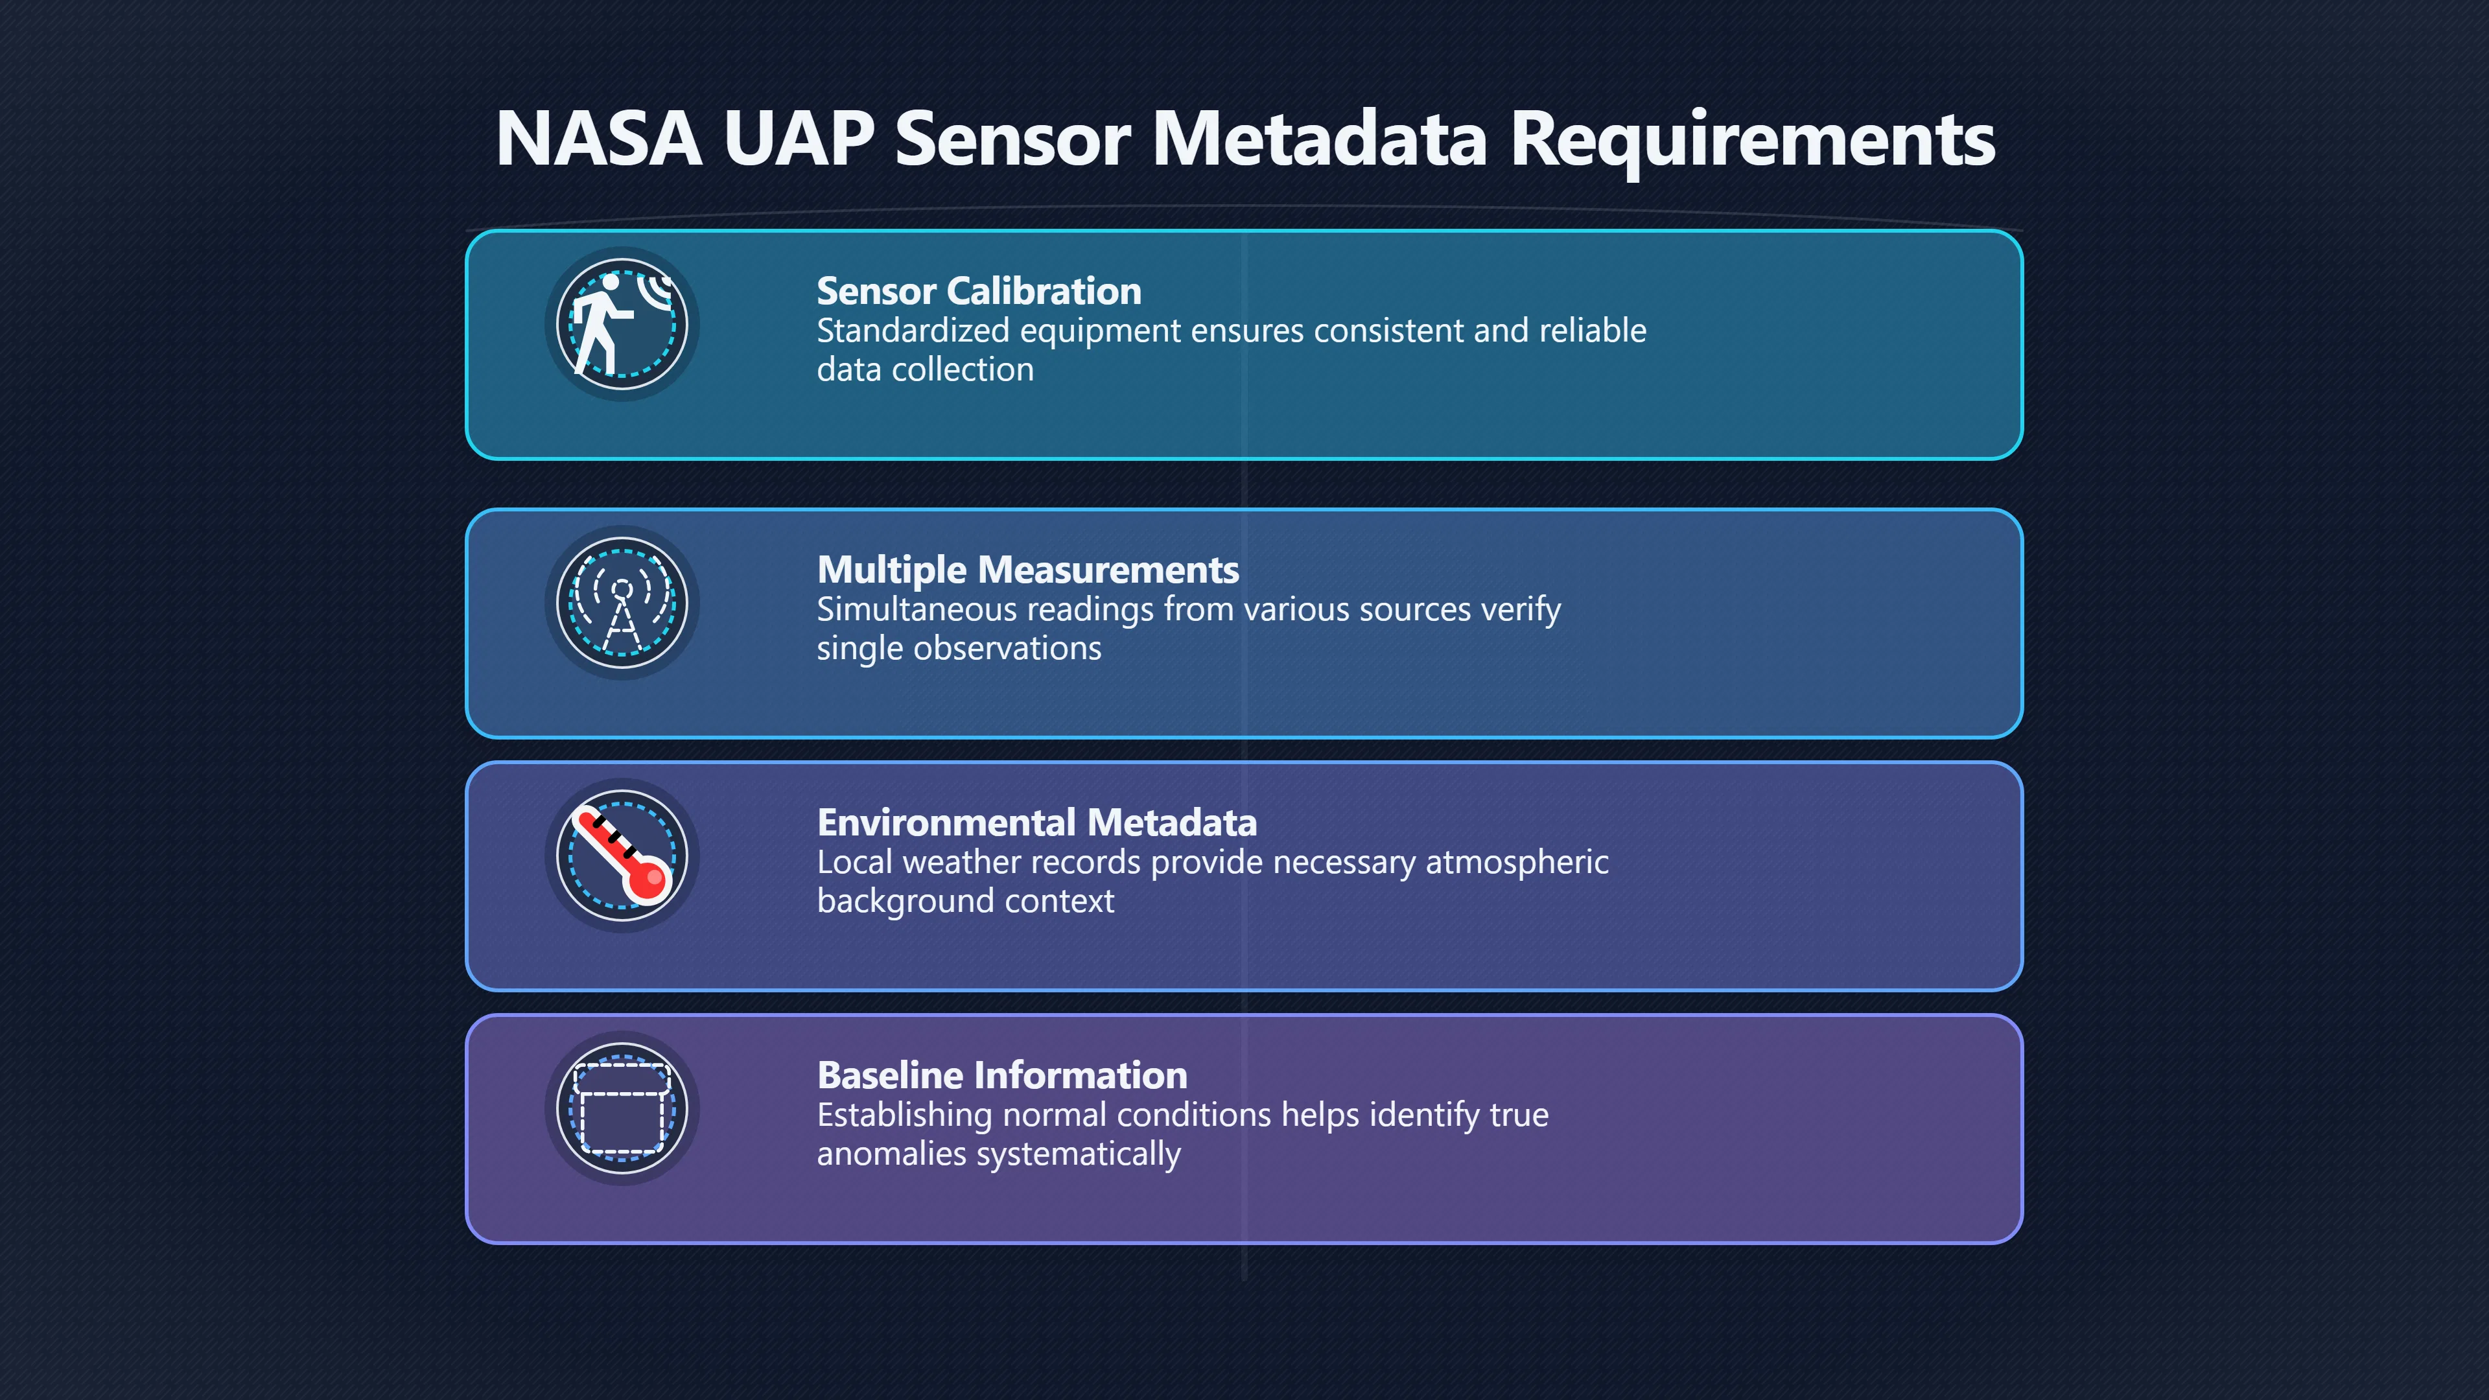
Task: Select the Environmental Metadata heading
Action: (x=1037, y=822)
